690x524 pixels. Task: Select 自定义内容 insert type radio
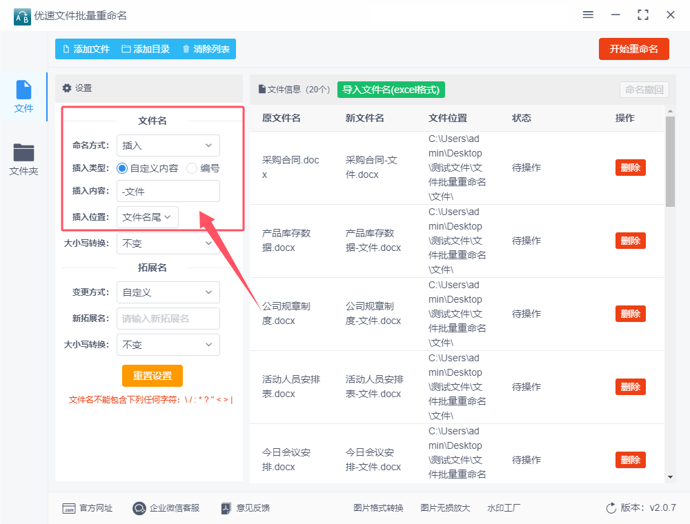click(x=122, y=168)
